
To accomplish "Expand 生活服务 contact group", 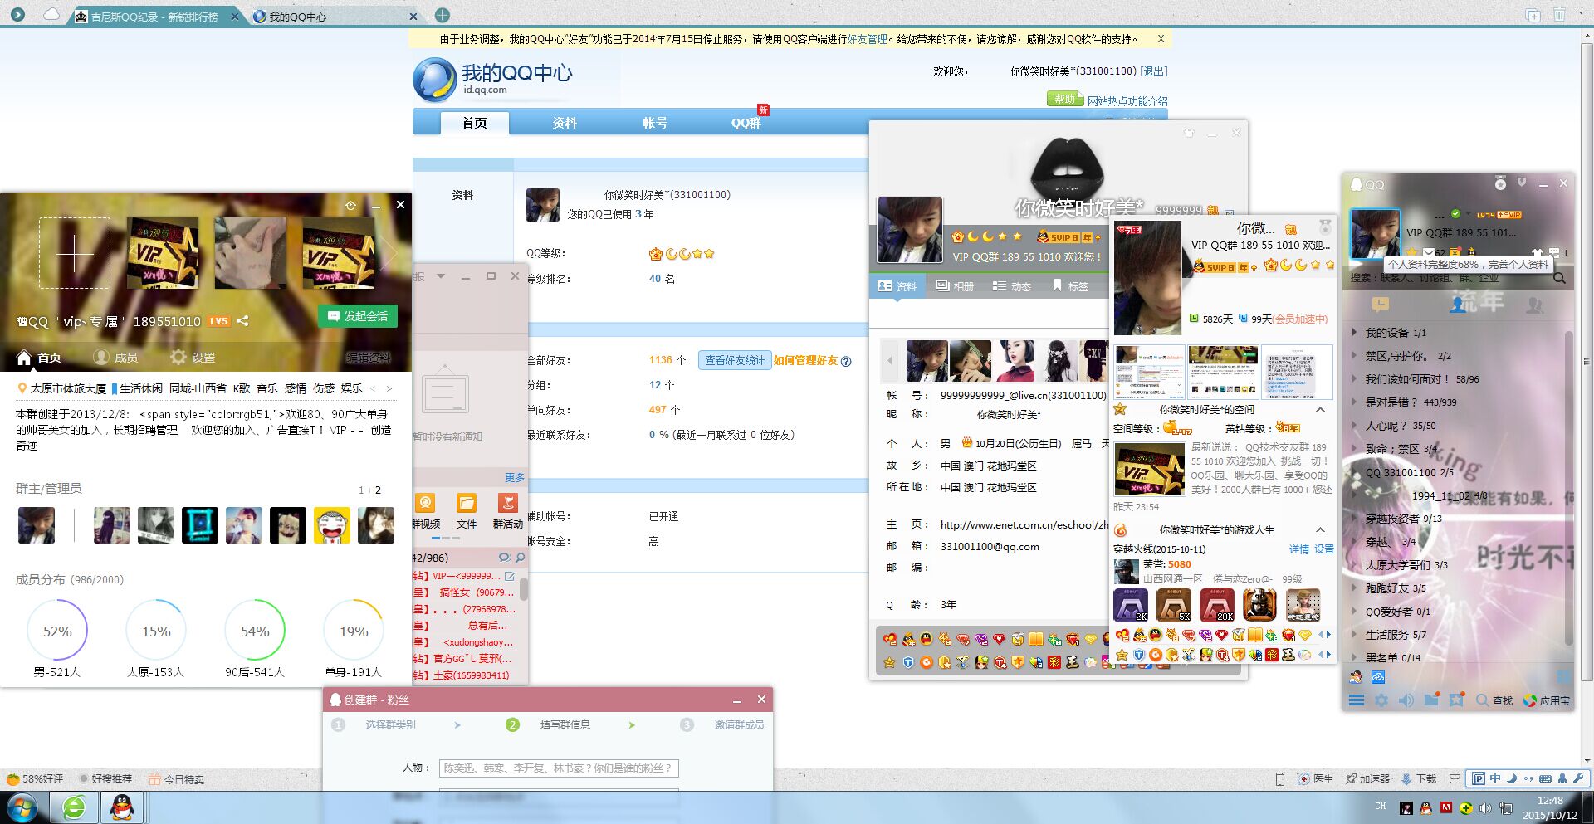I will pyautogui.click(x=1355, y=634).
